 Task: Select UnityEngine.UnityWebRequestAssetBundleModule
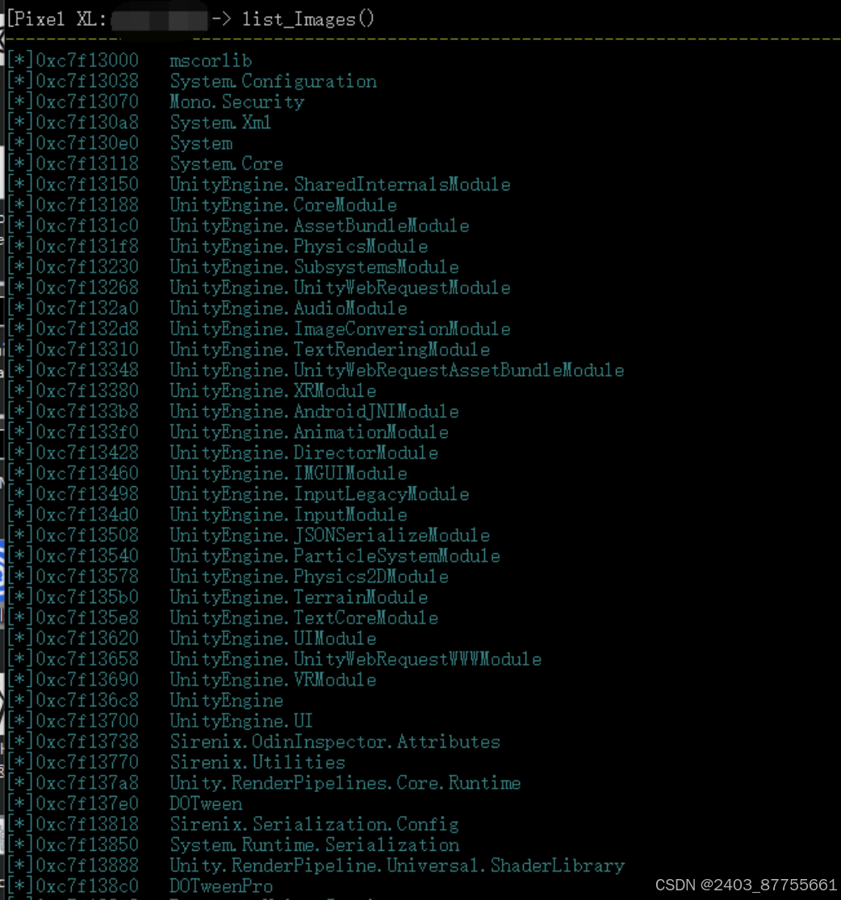[397, 371]
